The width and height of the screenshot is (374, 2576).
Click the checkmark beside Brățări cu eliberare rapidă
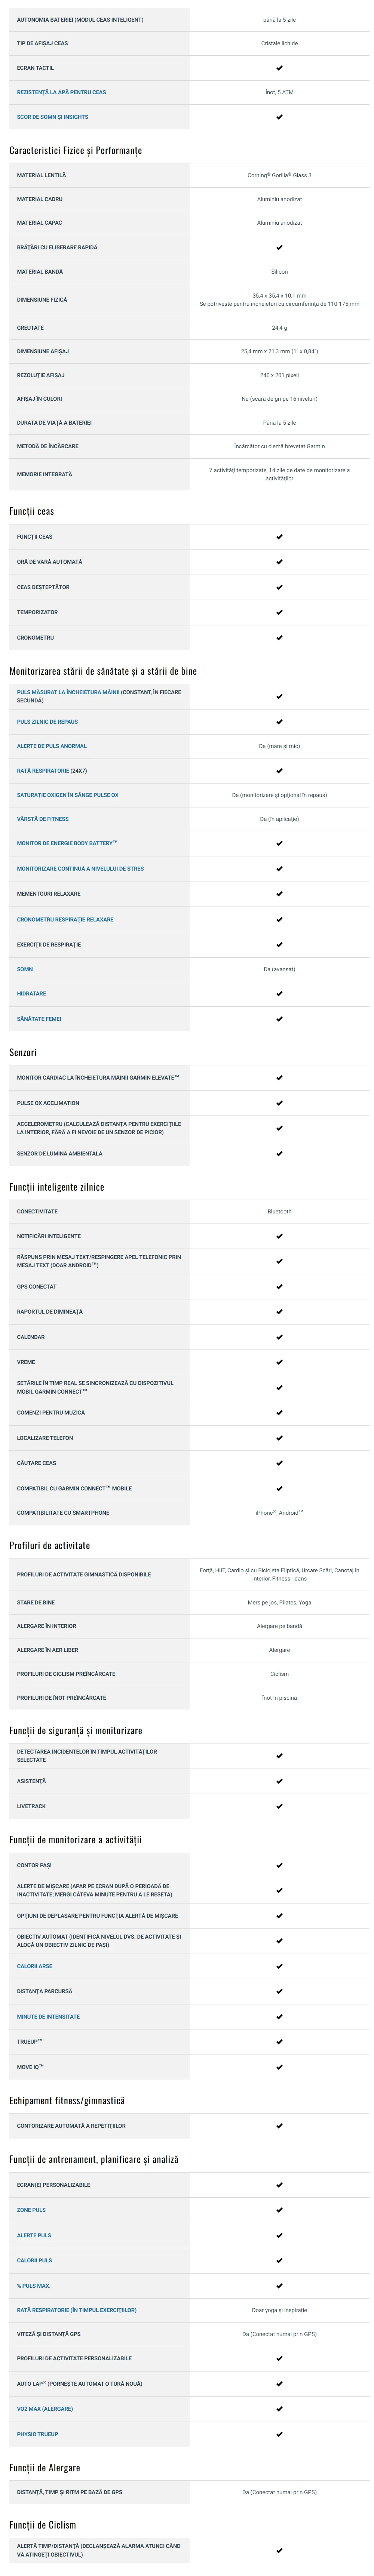pyautogui.click(x=279, y=247)
